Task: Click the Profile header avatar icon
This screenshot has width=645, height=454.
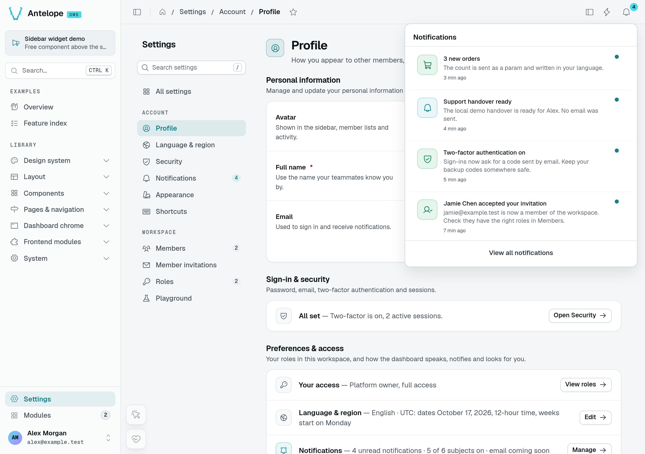Action: [275, 48]
